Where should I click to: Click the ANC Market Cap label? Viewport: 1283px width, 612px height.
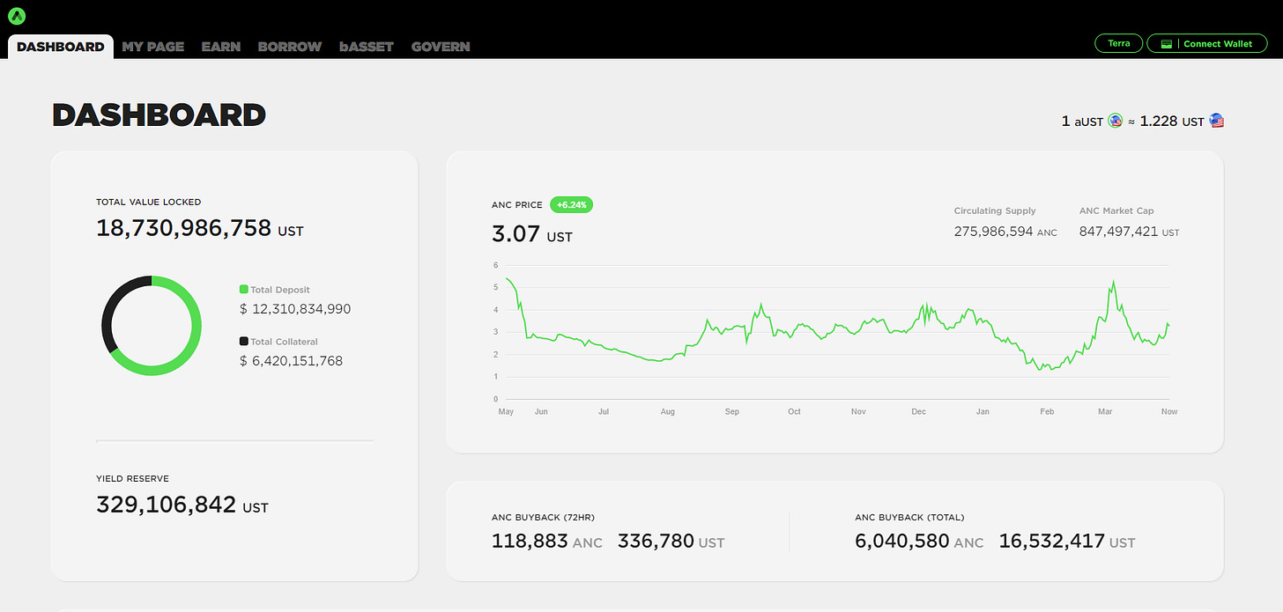[1116, 211]
